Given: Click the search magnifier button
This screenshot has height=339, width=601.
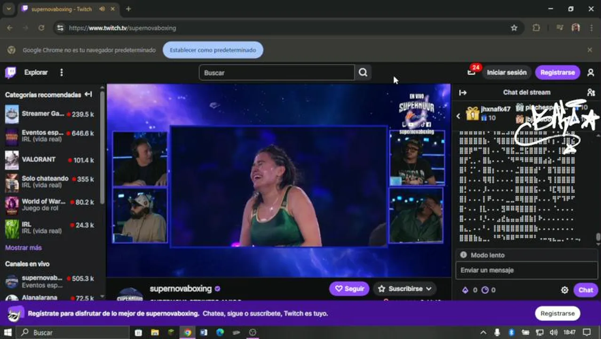Looking at the screenshot, I should coord(363,73).
